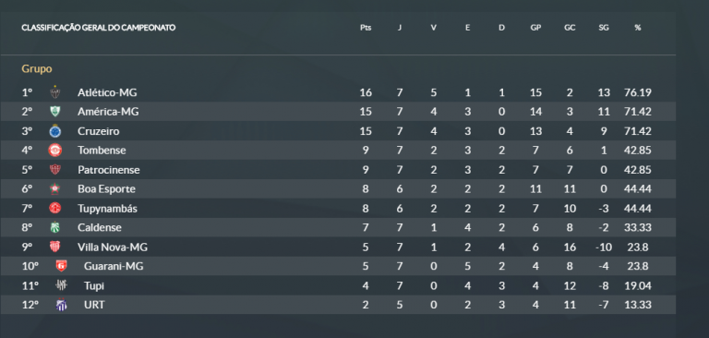Image resolution: width=709 pixels, height=338 pixels.
Task: Click the Tupi team crest
Action: pyautogui.click(x=61, y=285)
